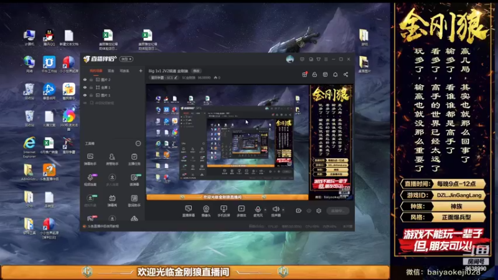Open the 千牛工作台 desktop icon
The width and height of the screenshot is (498, 280).
(49, 65)
